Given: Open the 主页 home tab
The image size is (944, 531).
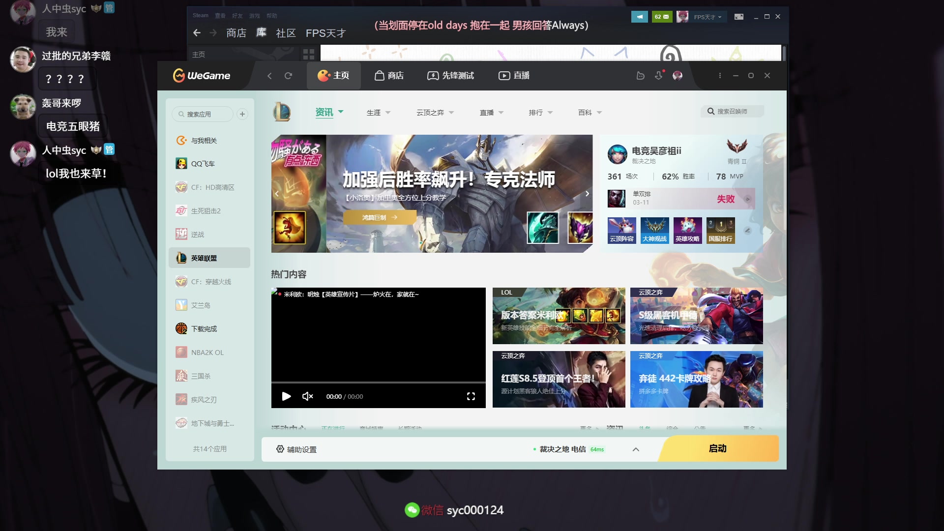Looking at the screenshot, I should point(333,76).
